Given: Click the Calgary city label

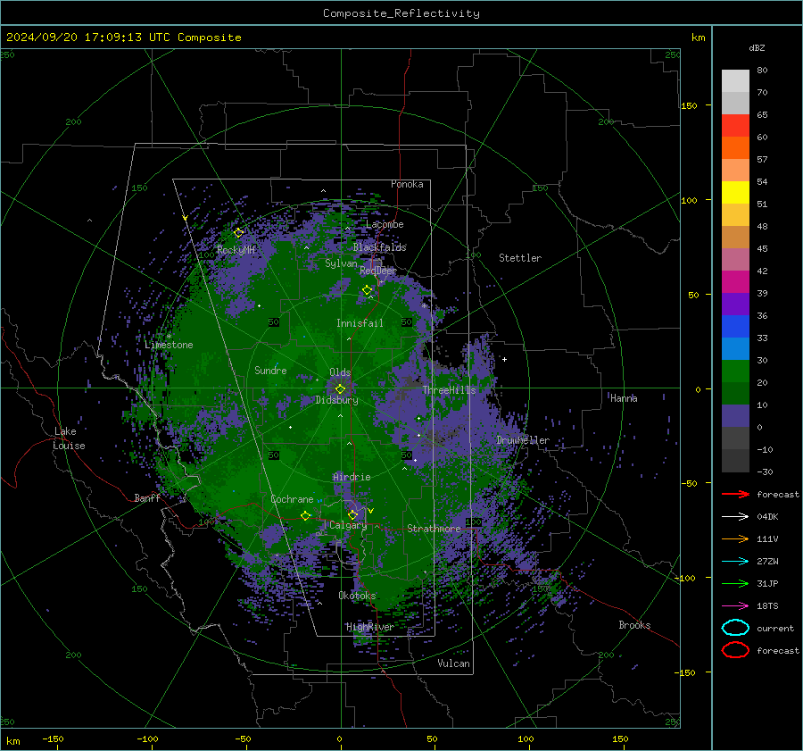Looking at the screenshot, I should click(x=348, y=525).
